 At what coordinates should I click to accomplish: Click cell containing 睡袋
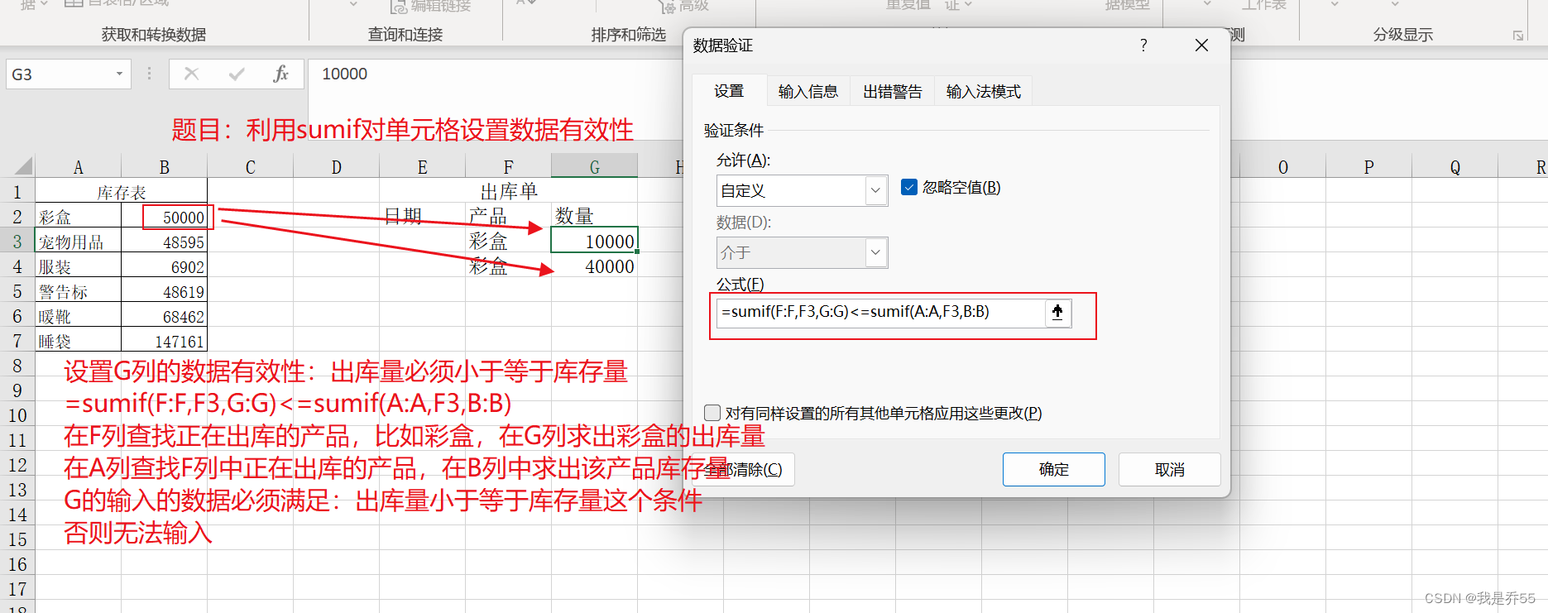tap(78, 341)
